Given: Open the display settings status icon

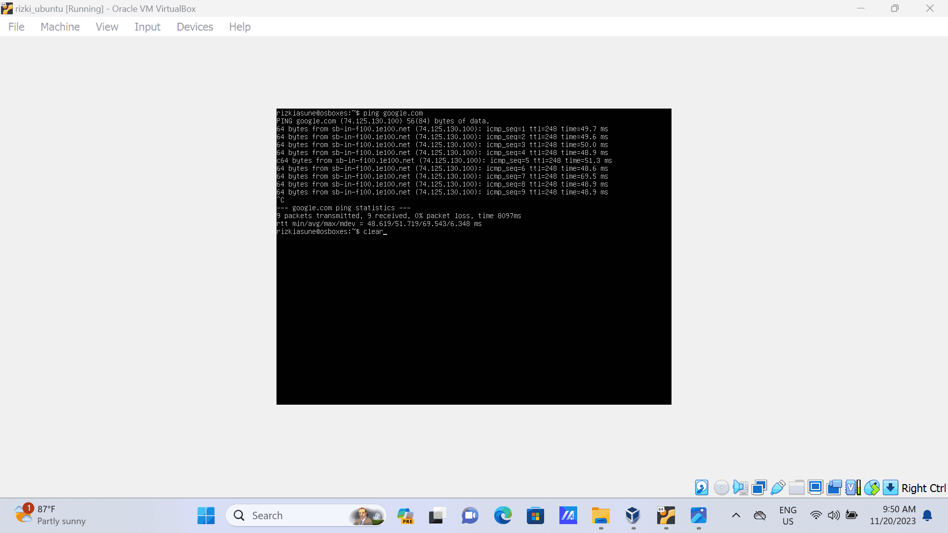Looking at the screenshot, I should tap(815, 488).
